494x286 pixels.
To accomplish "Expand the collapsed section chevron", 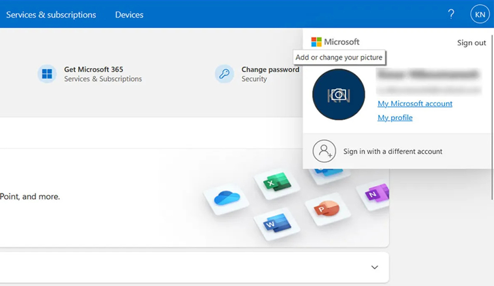I will (x=374, y=267).
